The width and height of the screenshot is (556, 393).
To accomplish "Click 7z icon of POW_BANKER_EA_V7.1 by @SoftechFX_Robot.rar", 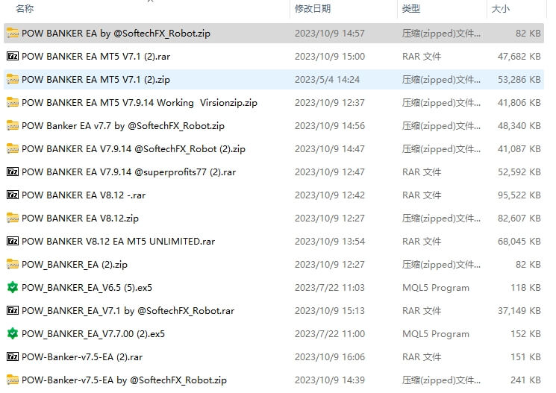I will 13,311.
